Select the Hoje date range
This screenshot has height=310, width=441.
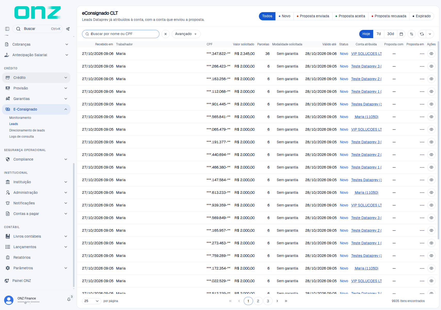366,34
